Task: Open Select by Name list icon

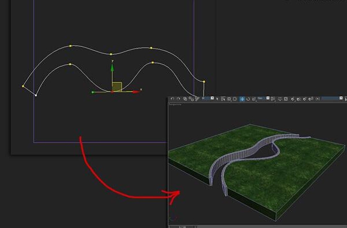Action: (223, 99)
